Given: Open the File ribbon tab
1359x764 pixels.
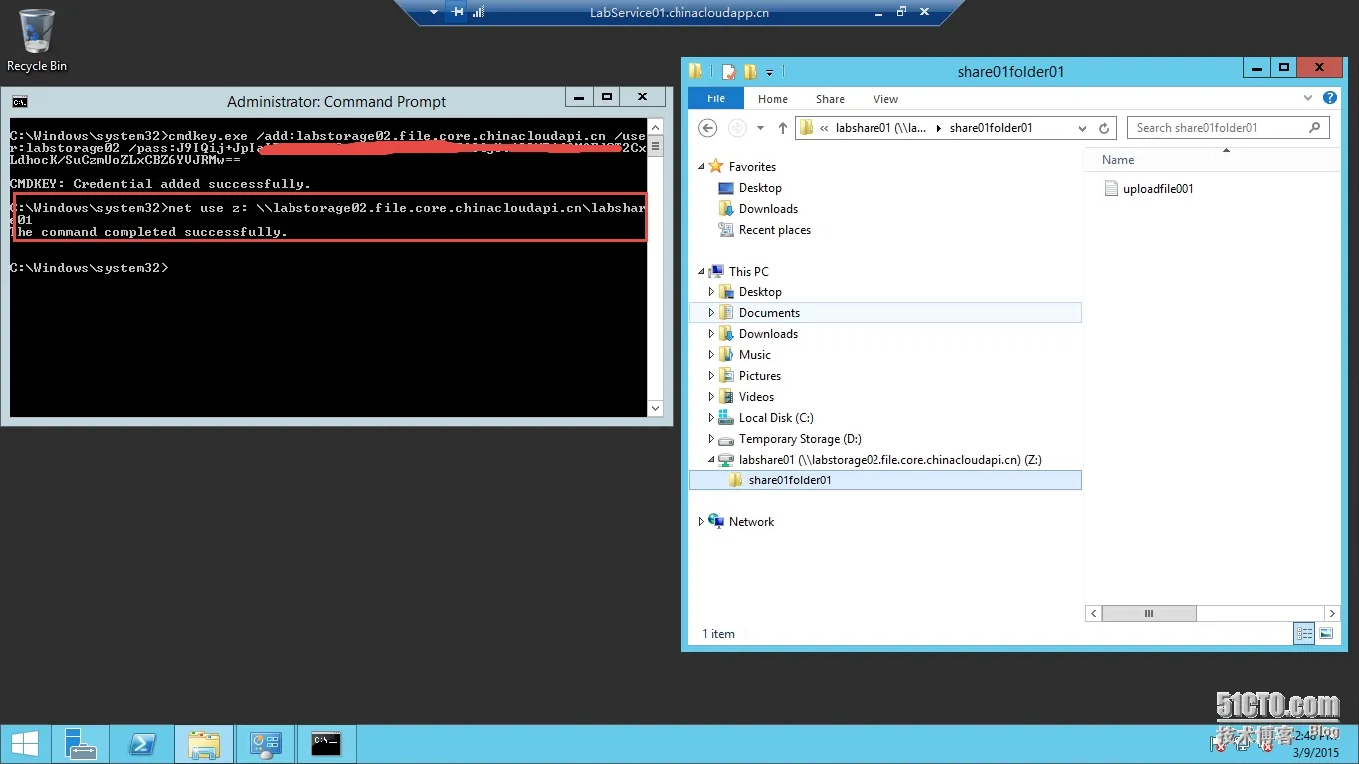Looking at the screenshot, I should pyautogui.click(x=716, y=98).
